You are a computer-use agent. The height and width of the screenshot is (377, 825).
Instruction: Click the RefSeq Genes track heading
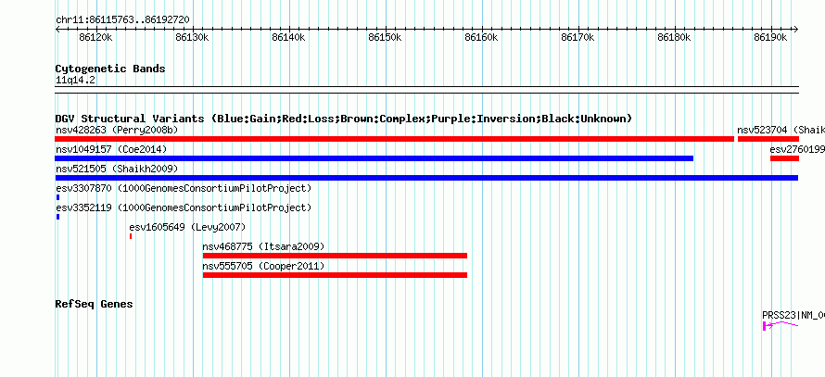(95, 304)
